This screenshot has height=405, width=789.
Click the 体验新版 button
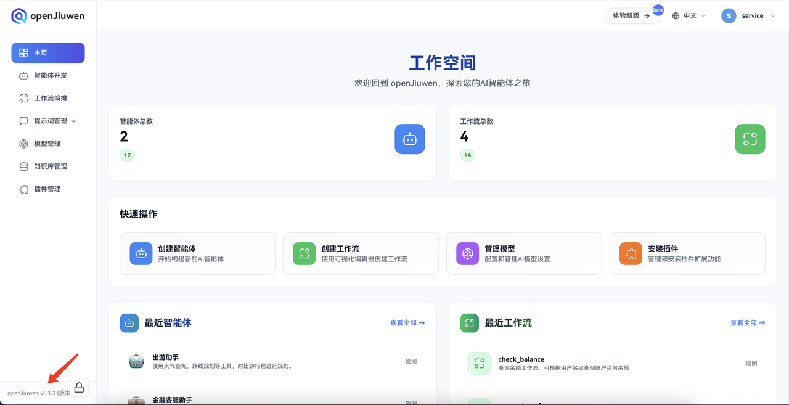pos(632,16)
